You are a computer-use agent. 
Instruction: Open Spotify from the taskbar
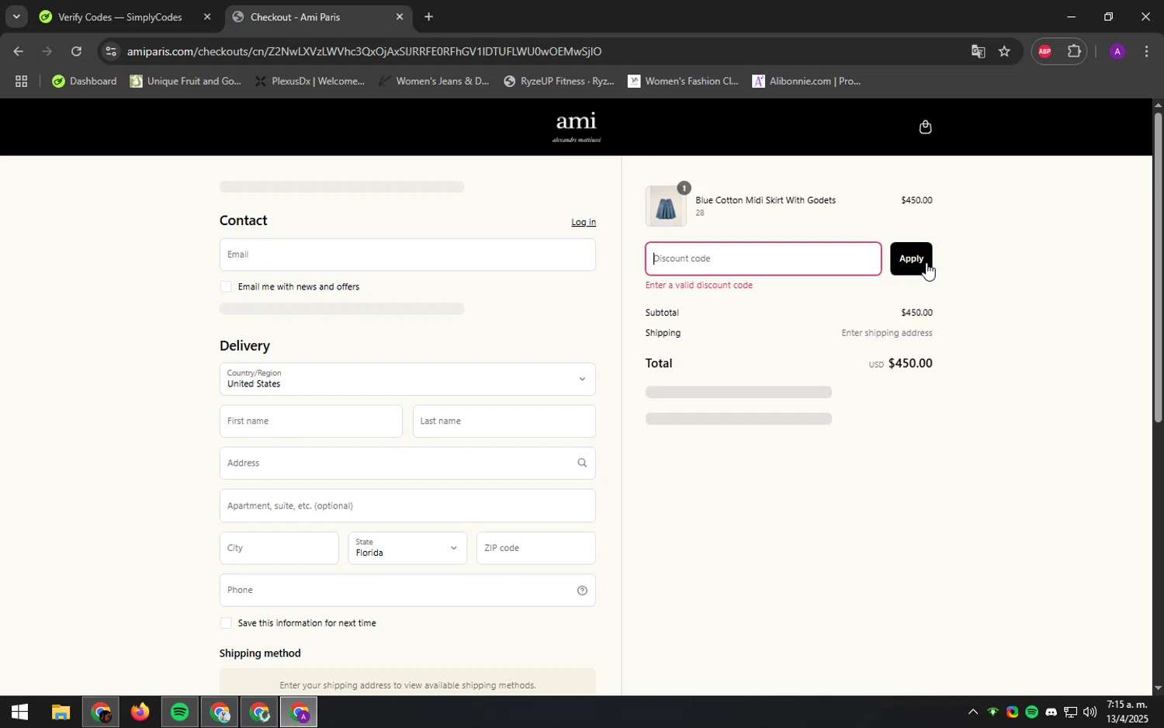pos(179,712)
